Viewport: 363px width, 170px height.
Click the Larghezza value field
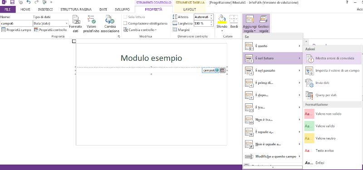point(201,24)
